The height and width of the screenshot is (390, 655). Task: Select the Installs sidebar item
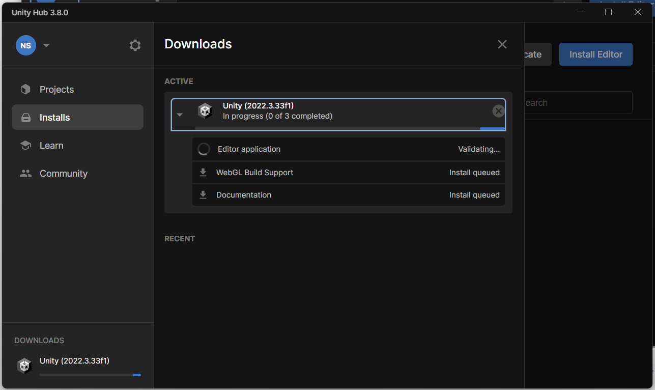pyautogui.click(x=77, y=117)
